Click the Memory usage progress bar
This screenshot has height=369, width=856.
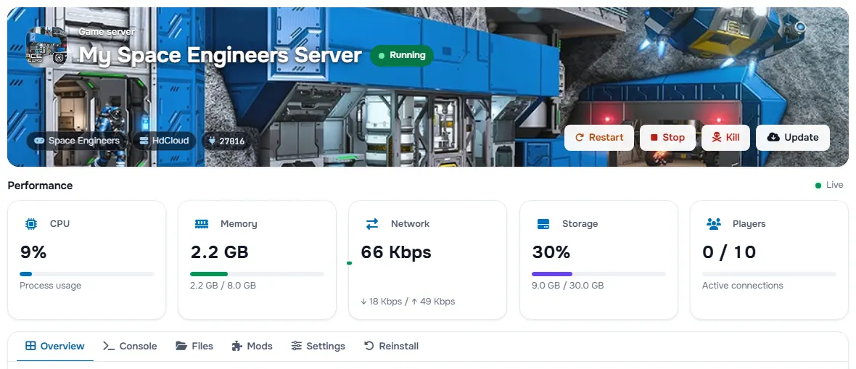coord(257,274)
